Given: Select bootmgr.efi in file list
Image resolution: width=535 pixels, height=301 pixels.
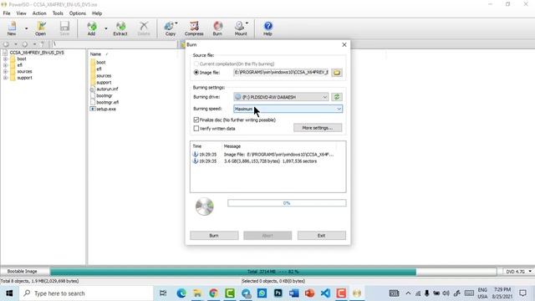Looking at the screenshot, I should [104, 102].
